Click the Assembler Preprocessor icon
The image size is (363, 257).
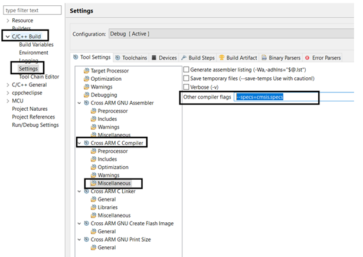[x=93, y=111]
